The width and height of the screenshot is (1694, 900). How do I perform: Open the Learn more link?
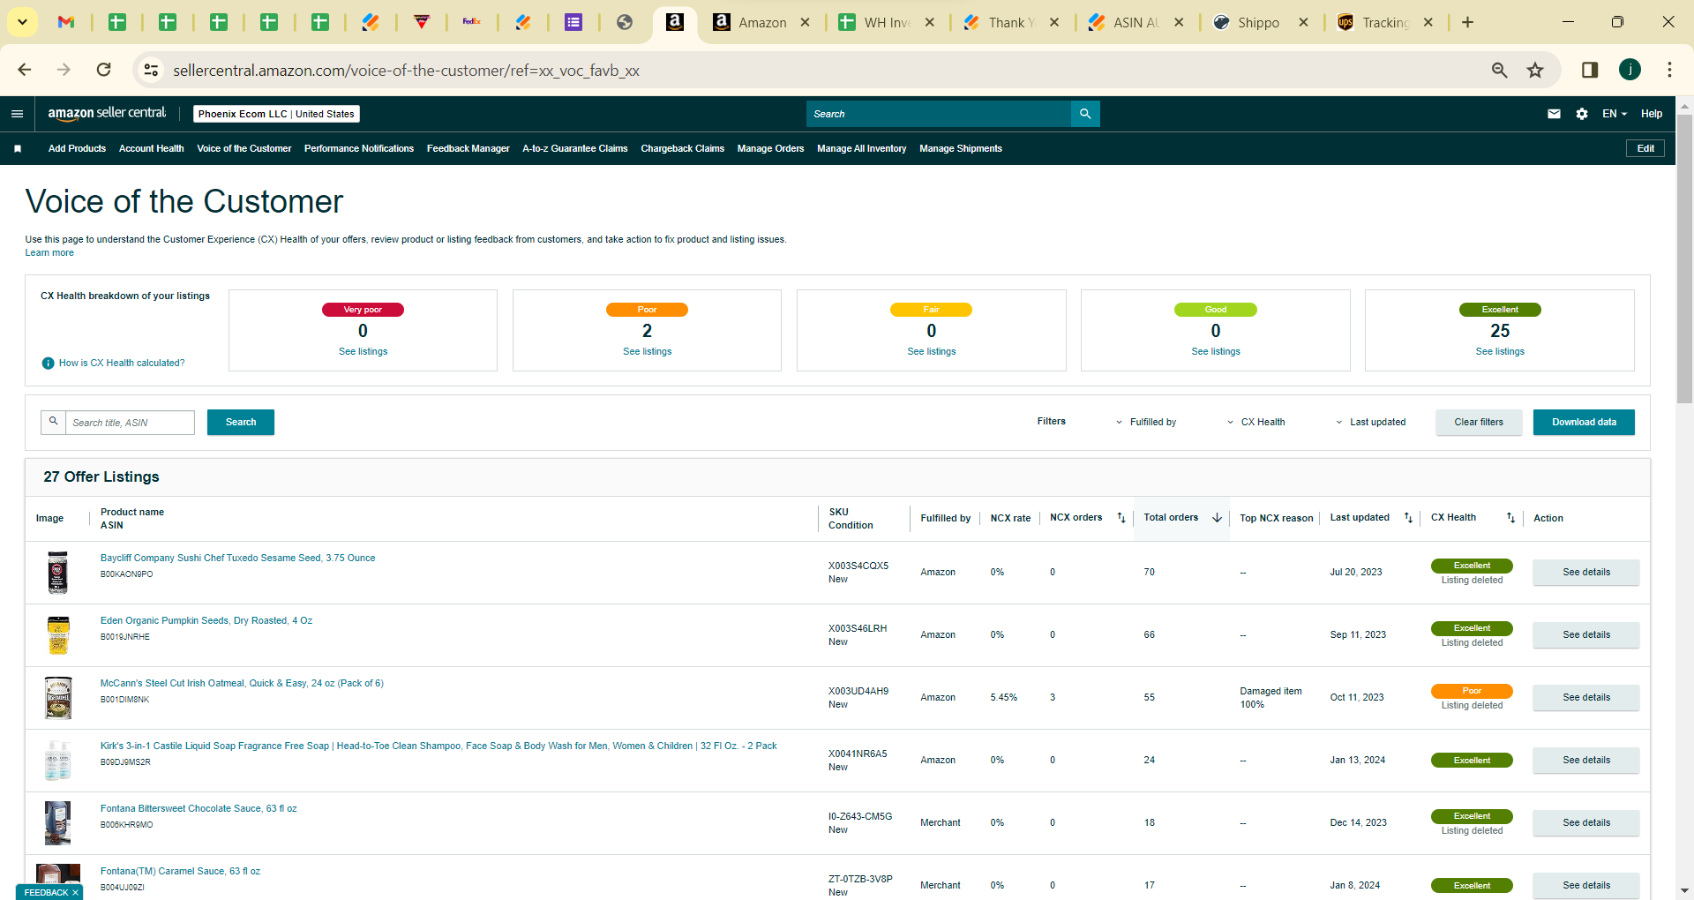pyautogui.click(x=49, y=253)
